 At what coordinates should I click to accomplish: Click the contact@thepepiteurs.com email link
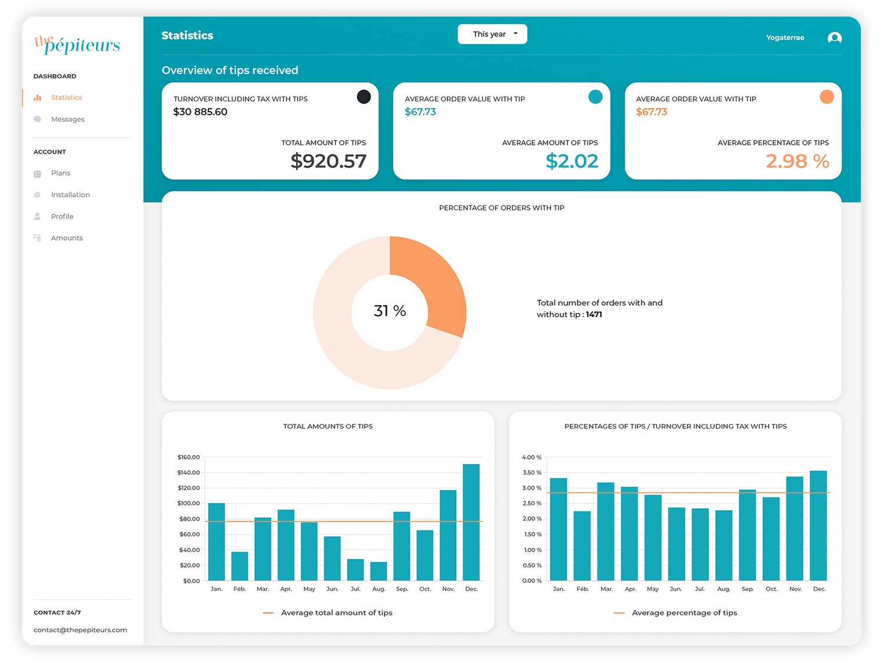coord(80,630)
